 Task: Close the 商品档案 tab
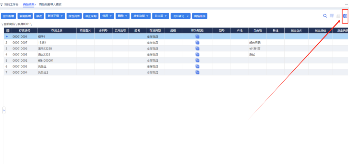pyautogui.click(x=35, y=5)
